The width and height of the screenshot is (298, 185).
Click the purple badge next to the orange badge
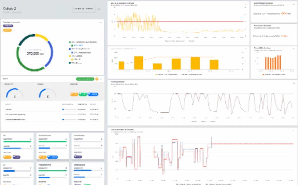point(16,157)
